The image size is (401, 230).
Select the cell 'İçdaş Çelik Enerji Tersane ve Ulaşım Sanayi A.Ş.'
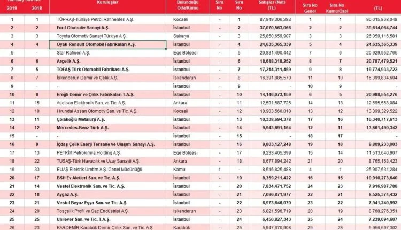(107, 144)
